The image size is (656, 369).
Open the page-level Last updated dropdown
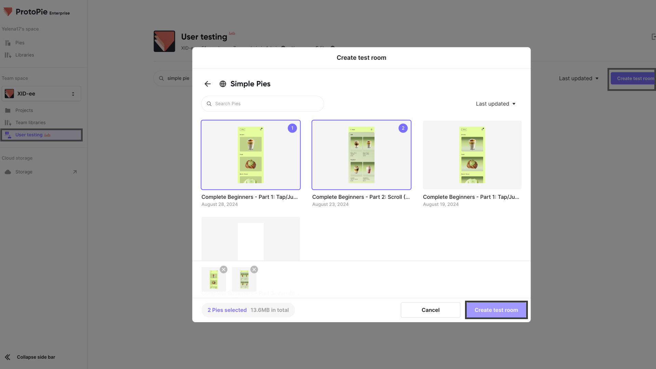[x=578, y=79]
